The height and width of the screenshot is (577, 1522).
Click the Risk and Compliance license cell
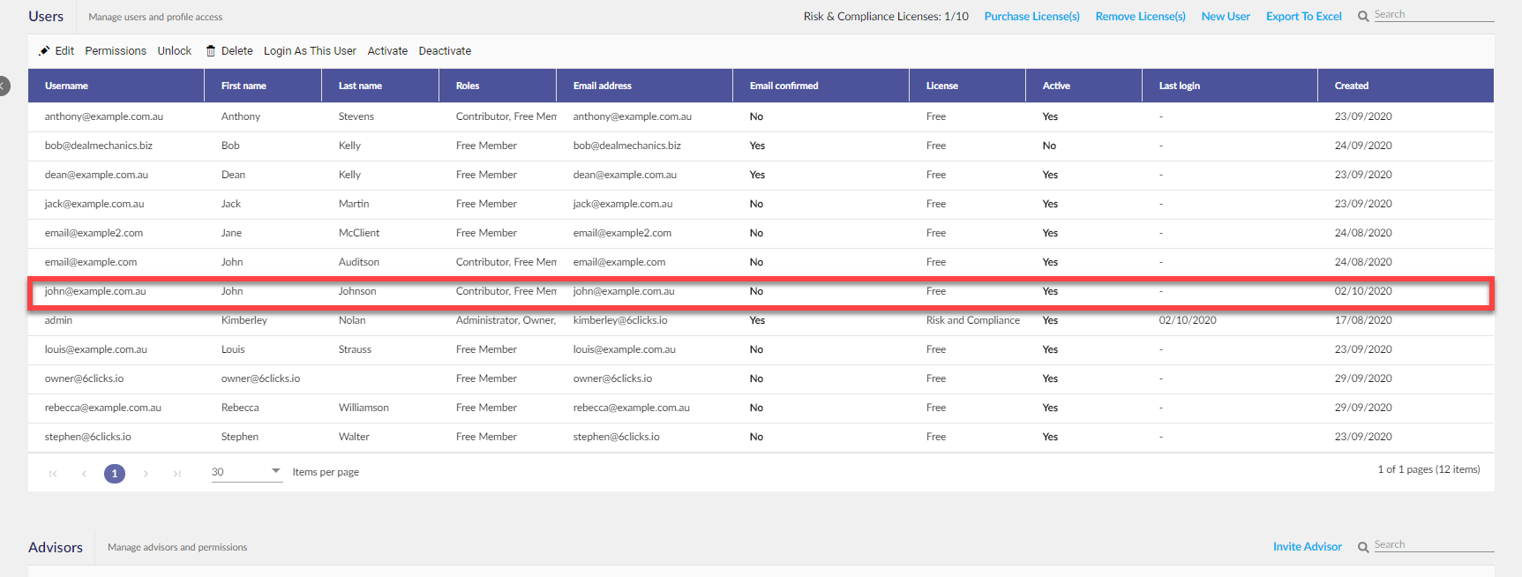tap(973, 320)
